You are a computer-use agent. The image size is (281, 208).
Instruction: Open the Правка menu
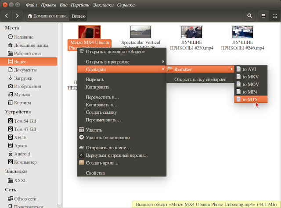48,5
